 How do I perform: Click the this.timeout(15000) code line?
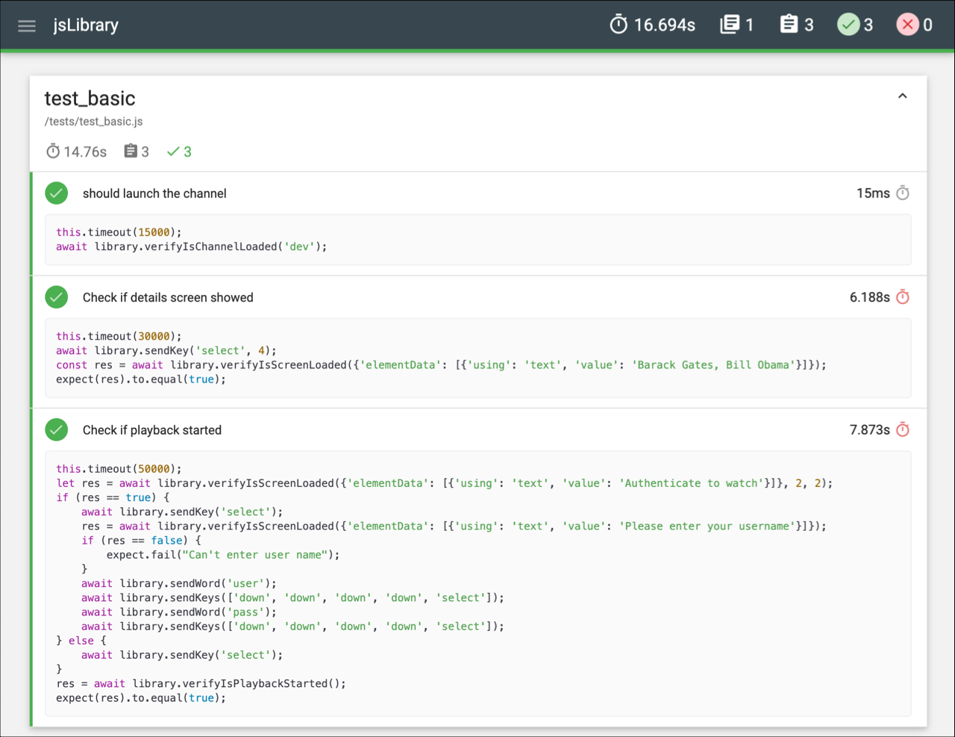pos(119,232)
